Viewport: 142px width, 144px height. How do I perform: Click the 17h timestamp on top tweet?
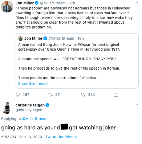72,3
